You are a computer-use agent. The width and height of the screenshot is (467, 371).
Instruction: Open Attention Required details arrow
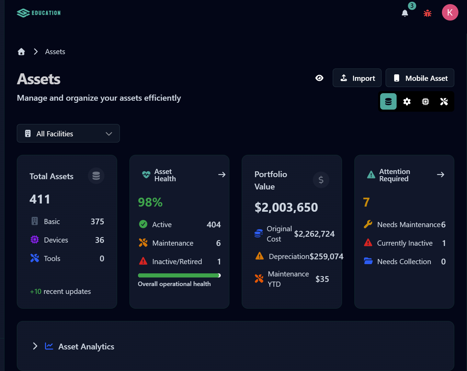tap(441, 175)
